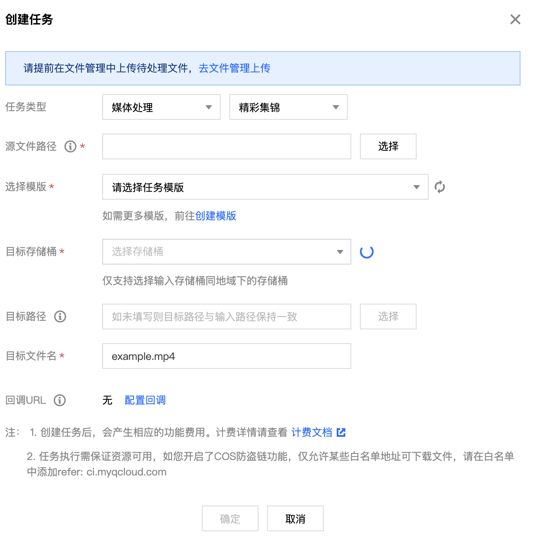Image resolution: width=536 pixels, height=548 pixels.
Task: Click the 目标路径 input field
Action: point(227,317)
